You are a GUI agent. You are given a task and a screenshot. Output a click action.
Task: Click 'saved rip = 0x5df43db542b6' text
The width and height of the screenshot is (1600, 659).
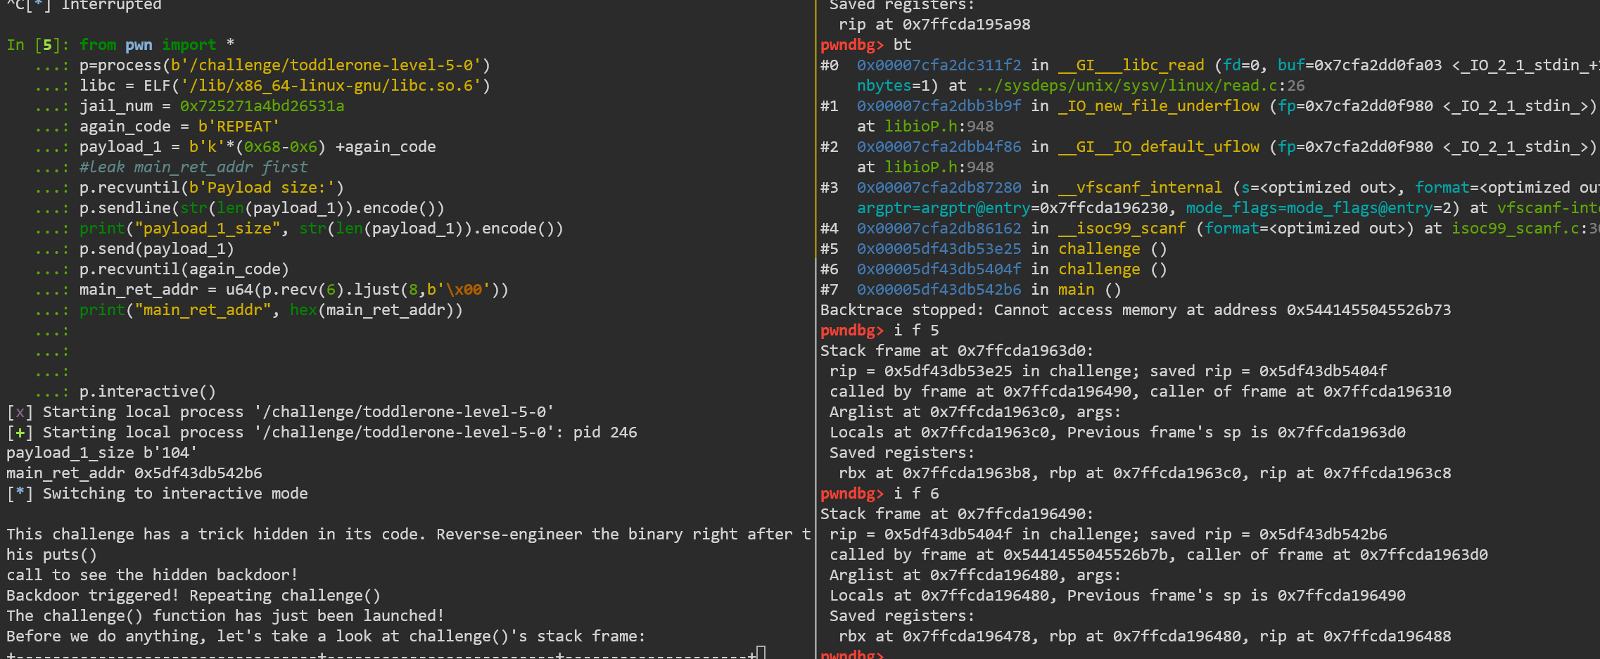tap(1269, 535)
